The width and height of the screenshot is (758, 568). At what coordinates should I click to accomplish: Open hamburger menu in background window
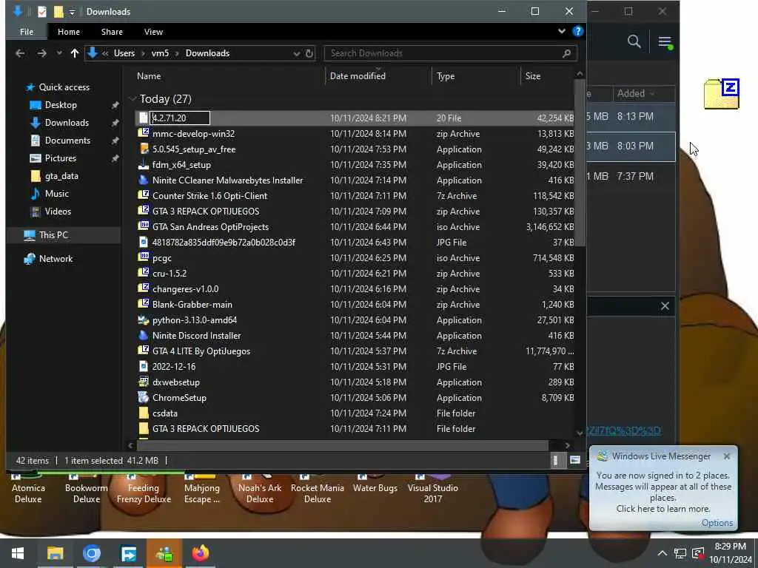[665, 42]
